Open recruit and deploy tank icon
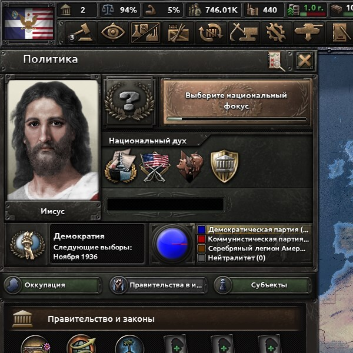 309,32
